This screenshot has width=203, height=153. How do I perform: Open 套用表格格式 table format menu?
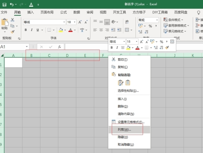pos(176,26)
